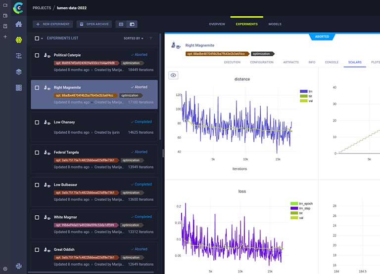Select the Great Oddish experiment name
This screenshot has width=380, height=274.
64,250
